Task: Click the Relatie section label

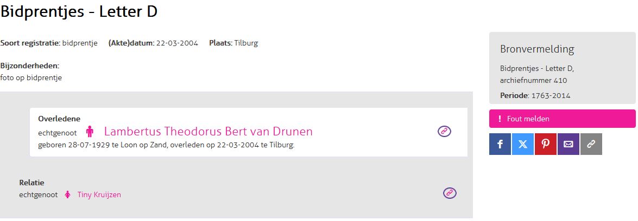Action: [x=31, y=183]
